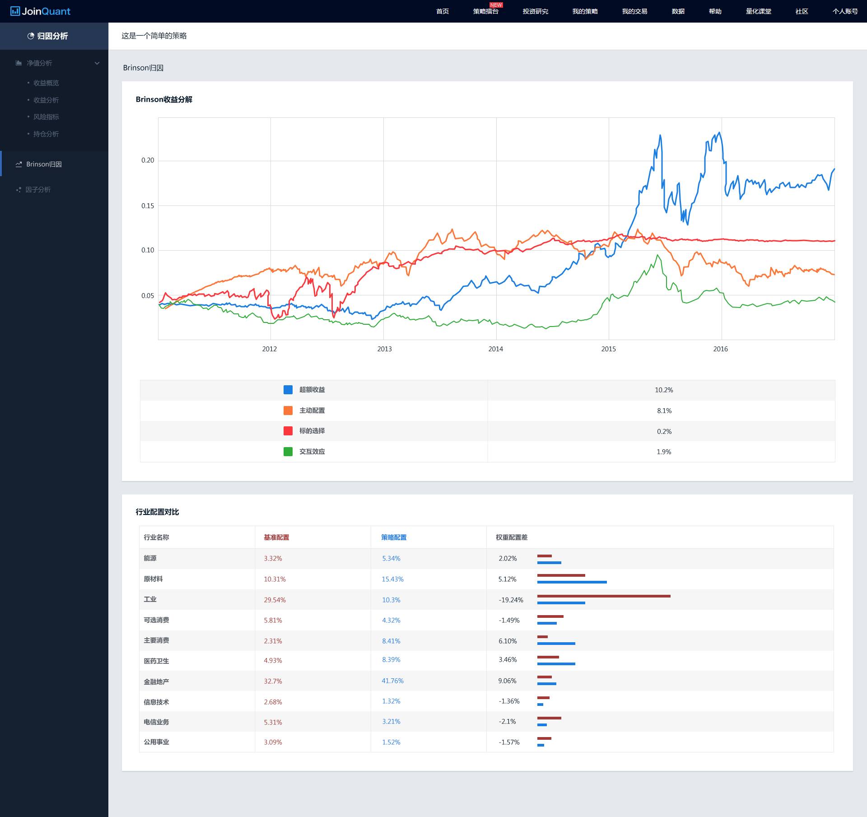Viewport: 867px width, 817px height.
Task: Click the 基准配置 column header
Action: 276,537
